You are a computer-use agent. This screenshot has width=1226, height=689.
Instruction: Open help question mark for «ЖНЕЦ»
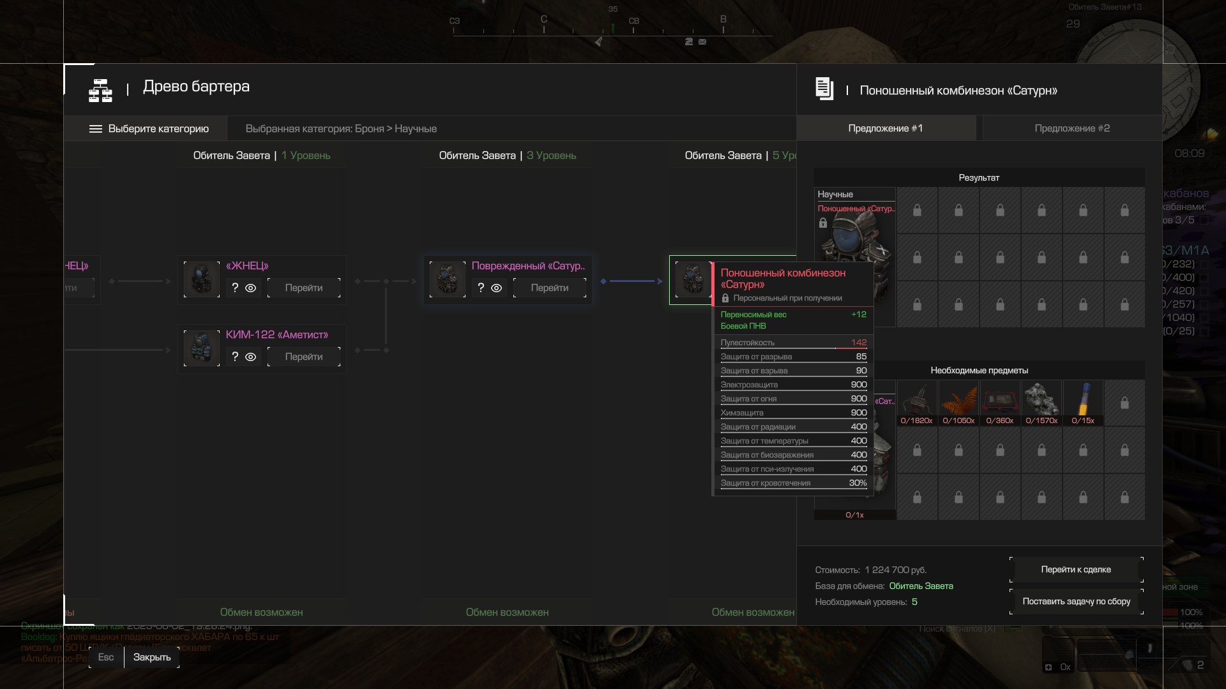click(x=235, y=288)
